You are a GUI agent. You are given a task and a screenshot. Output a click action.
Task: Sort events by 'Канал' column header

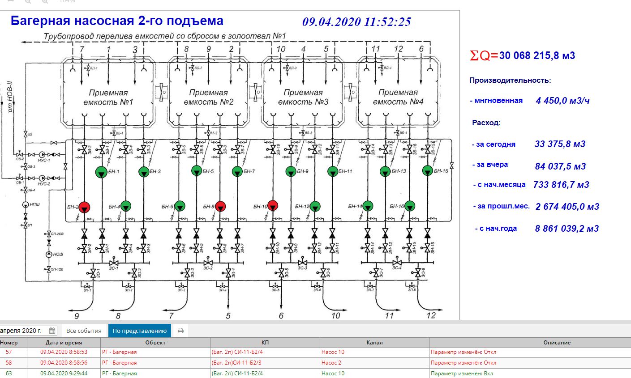[374, 343]
